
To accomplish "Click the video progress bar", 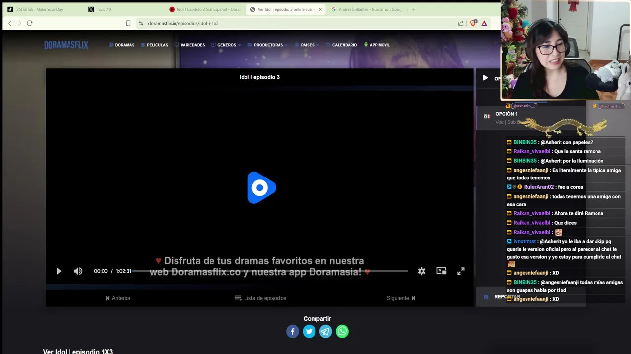I will coord(270,271).
